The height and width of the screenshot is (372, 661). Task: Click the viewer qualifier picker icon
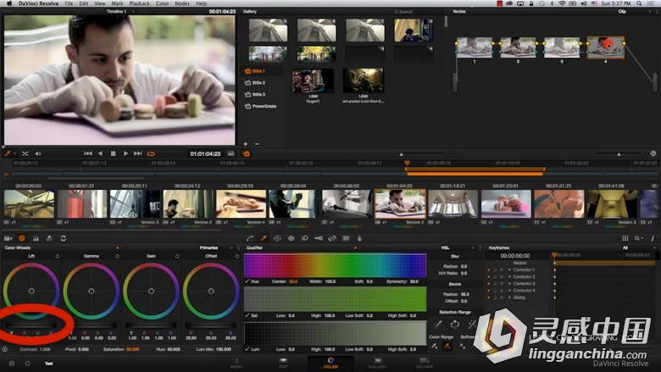click(x=8, y=153)
